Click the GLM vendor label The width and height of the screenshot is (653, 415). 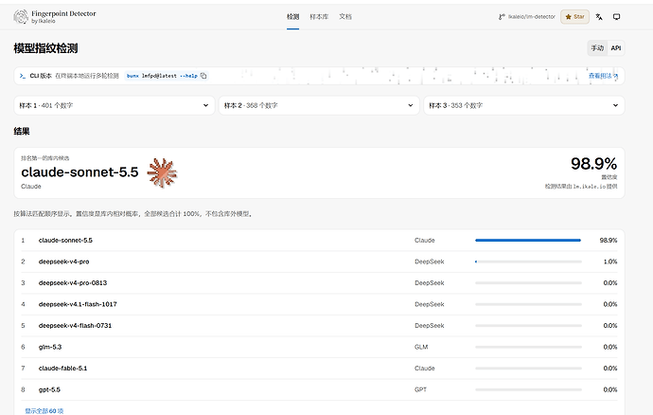point(421,347)
